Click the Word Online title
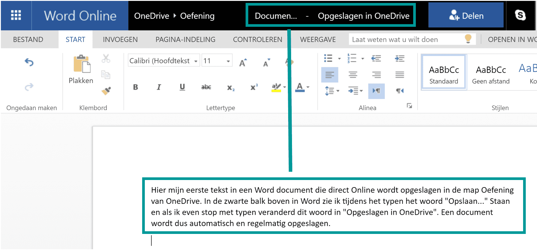537x251 pixels. [x=80, y=16]
